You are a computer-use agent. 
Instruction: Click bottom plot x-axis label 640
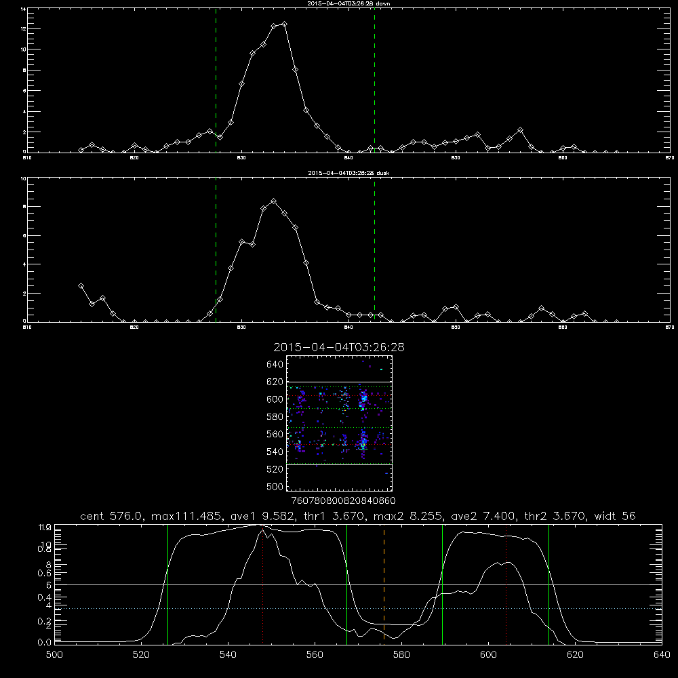pyautogui.click(x=662, y=655)
